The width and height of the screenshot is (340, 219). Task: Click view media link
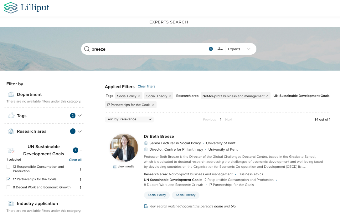pyautogui.click(x=126, y=167)
